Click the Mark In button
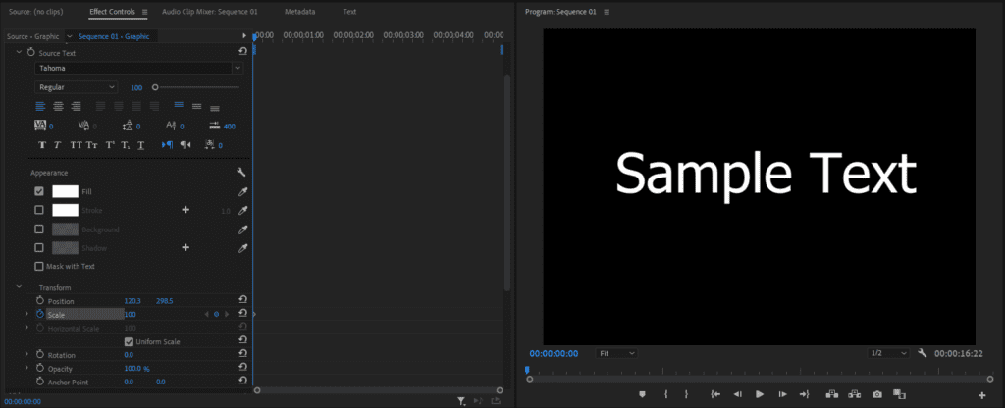This screenshot has width=1005, height=408. pyautogui.click(x=666, y=394)
